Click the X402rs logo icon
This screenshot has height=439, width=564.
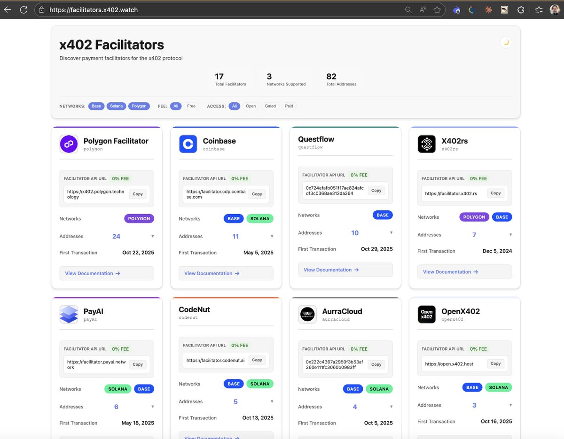(x=427, y=144)
